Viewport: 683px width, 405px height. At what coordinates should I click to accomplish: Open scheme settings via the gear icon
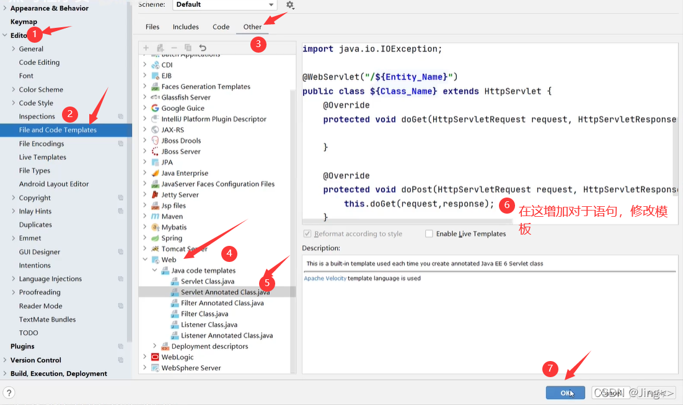coord(289,5)
